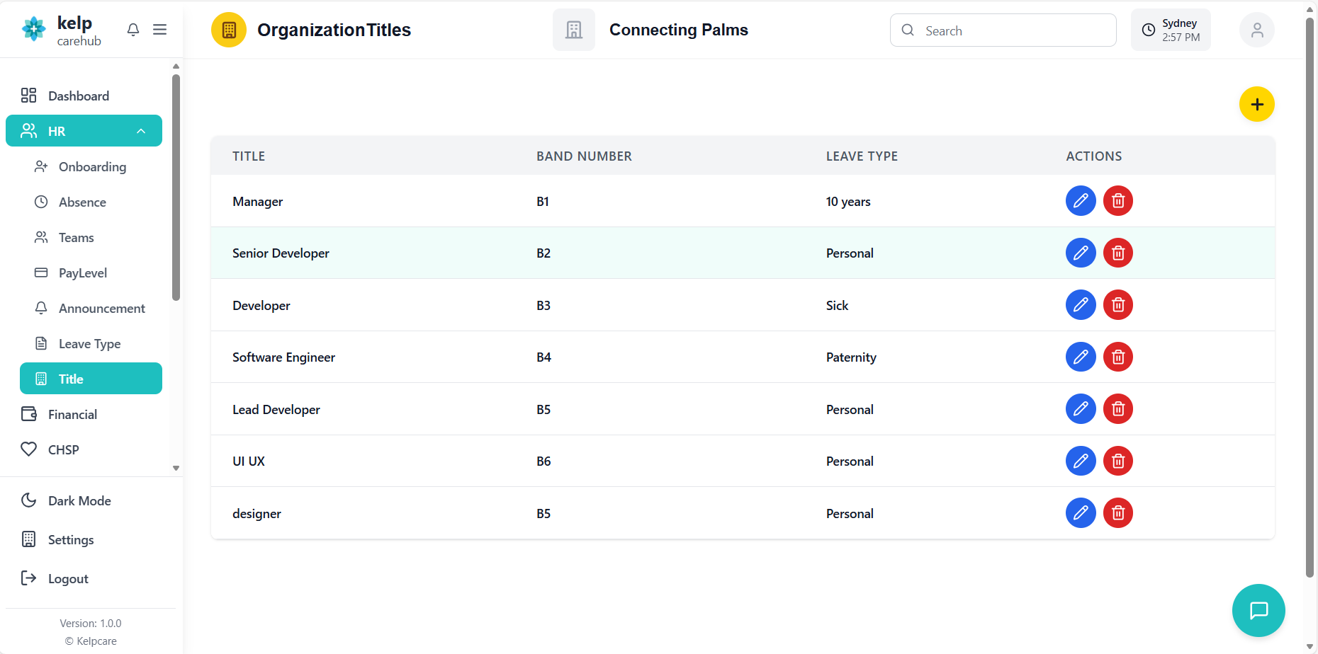Open the chat support bubble
This screenshot has height=654, width=1318.
(1258, 610)
